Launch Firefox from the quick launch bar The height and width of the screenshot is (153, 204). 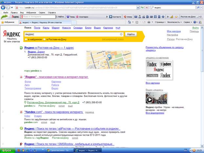pyautogui.click(x=19, y=150)
